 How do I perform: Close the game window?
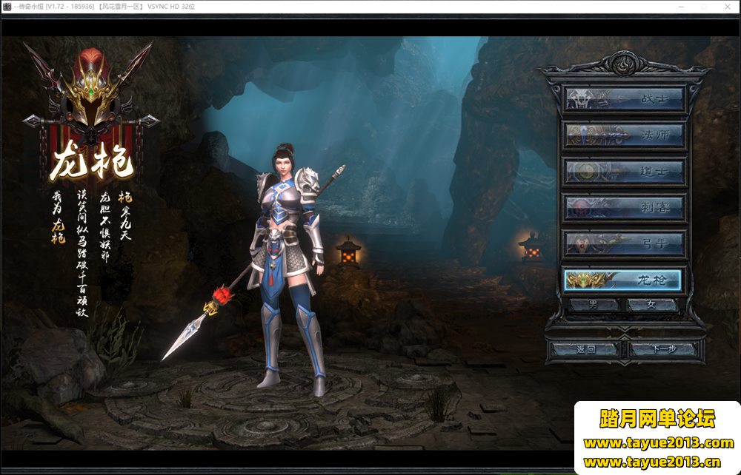728,7
